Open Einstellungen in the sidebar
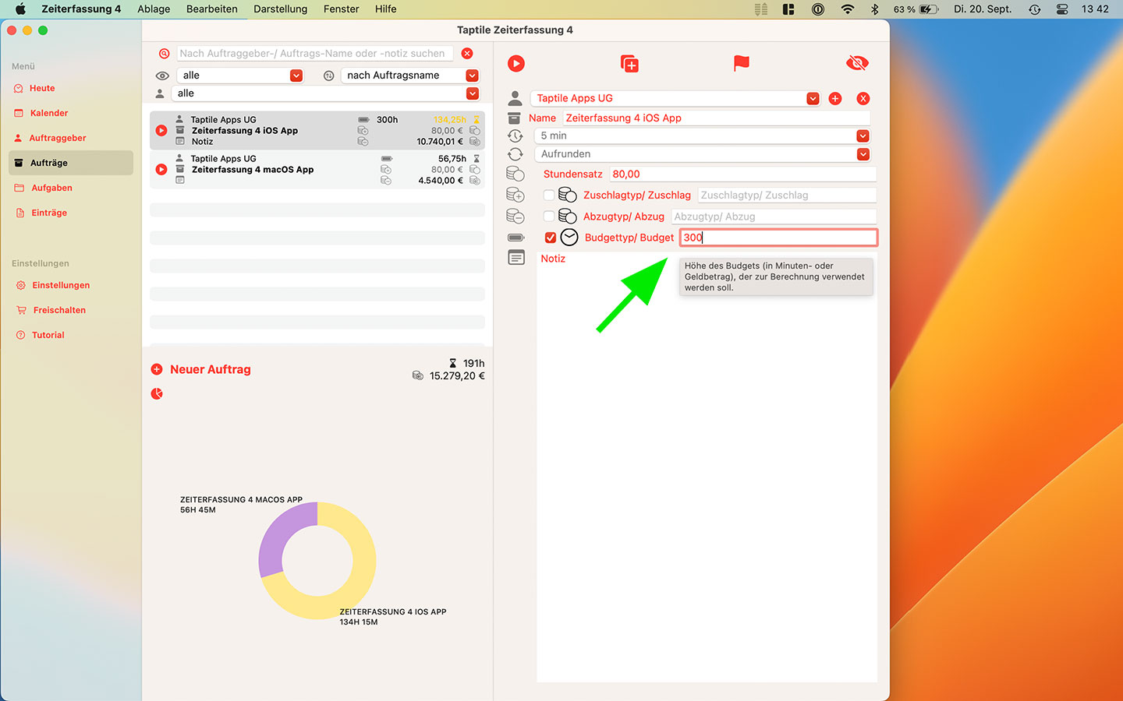The image size is (1123, 701). (x=61, y=285)
